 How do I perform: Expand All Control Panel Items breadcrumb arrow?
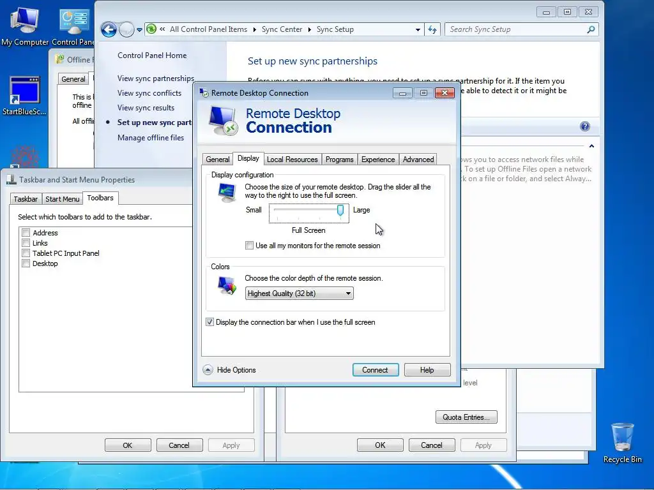254,29
